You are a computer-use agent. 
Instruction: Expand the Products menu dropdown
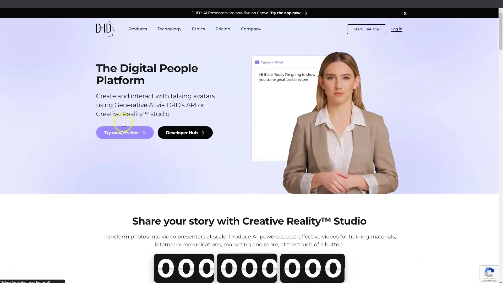[138, 29]
